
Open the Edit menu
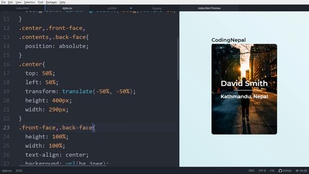point(11,2)
